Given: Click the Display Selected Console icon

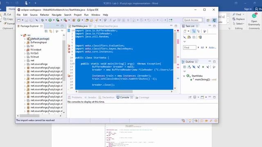Looking at the screenshot, I should tap(195, 97).
